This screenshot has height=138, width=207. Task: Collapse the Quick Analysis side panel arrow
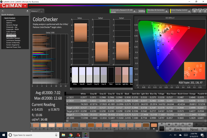click(x=27, y=11)
